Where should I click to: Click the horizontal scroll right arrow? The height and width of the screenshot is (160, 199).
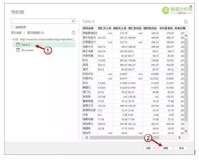point(179,137)
